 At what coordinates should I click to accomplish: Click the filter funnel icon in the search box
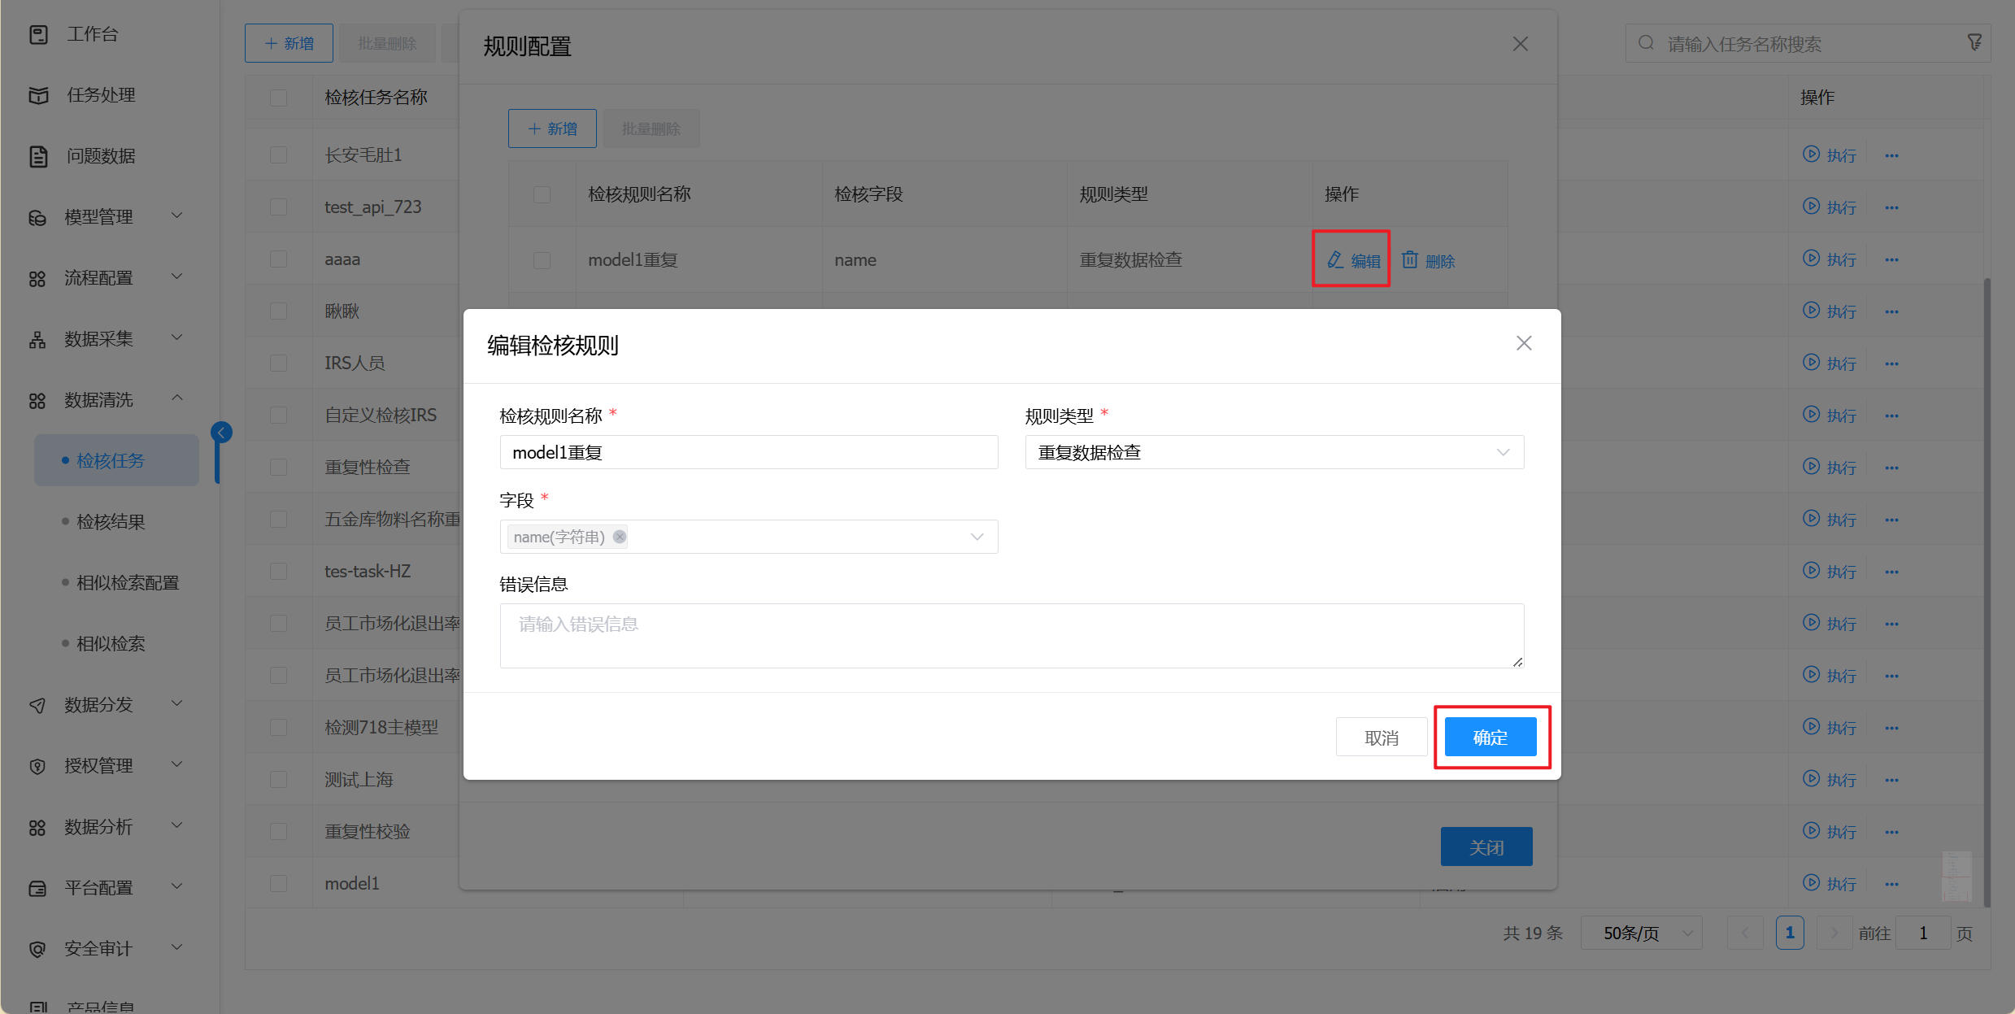pyautogui.click(x=1974, y=42)
